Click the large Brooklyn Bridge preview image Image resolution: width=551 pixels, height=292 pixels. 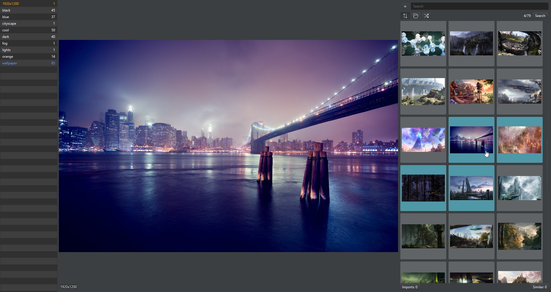[x=228, y=146]
